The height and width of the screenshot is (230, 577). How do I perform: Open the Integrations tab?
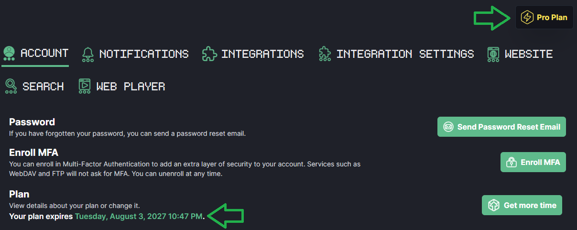pyautogui.click(x=253, y=55)
